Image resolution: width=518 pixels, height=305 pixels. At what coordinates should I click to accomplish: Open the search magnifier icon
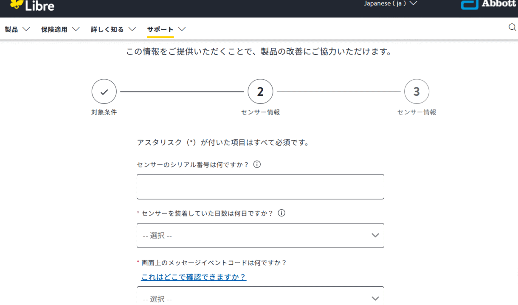pyautogui.click(x=512, y=28)
